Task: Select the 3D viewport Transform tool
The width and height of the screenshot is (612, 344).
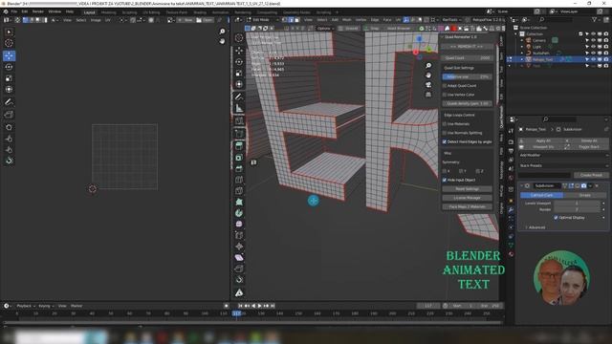Action: 239,84
